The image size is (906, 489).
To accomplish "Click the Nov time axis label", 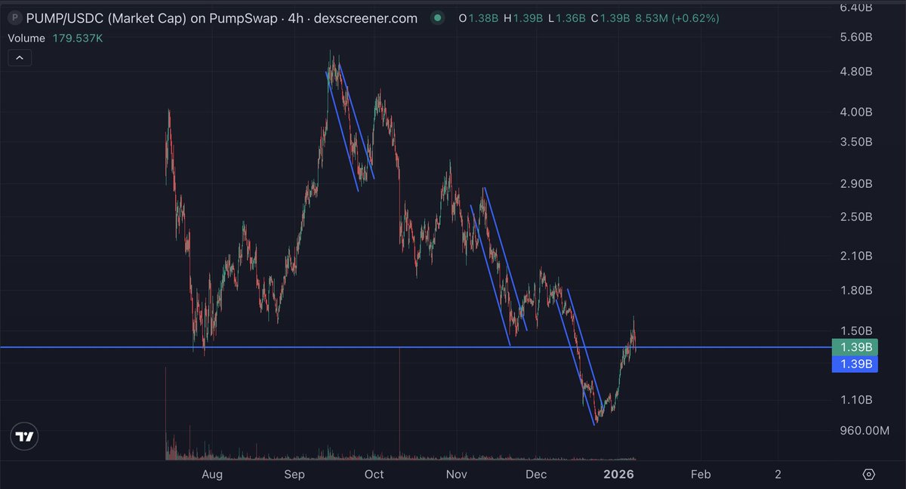I will tap(455, 475).
